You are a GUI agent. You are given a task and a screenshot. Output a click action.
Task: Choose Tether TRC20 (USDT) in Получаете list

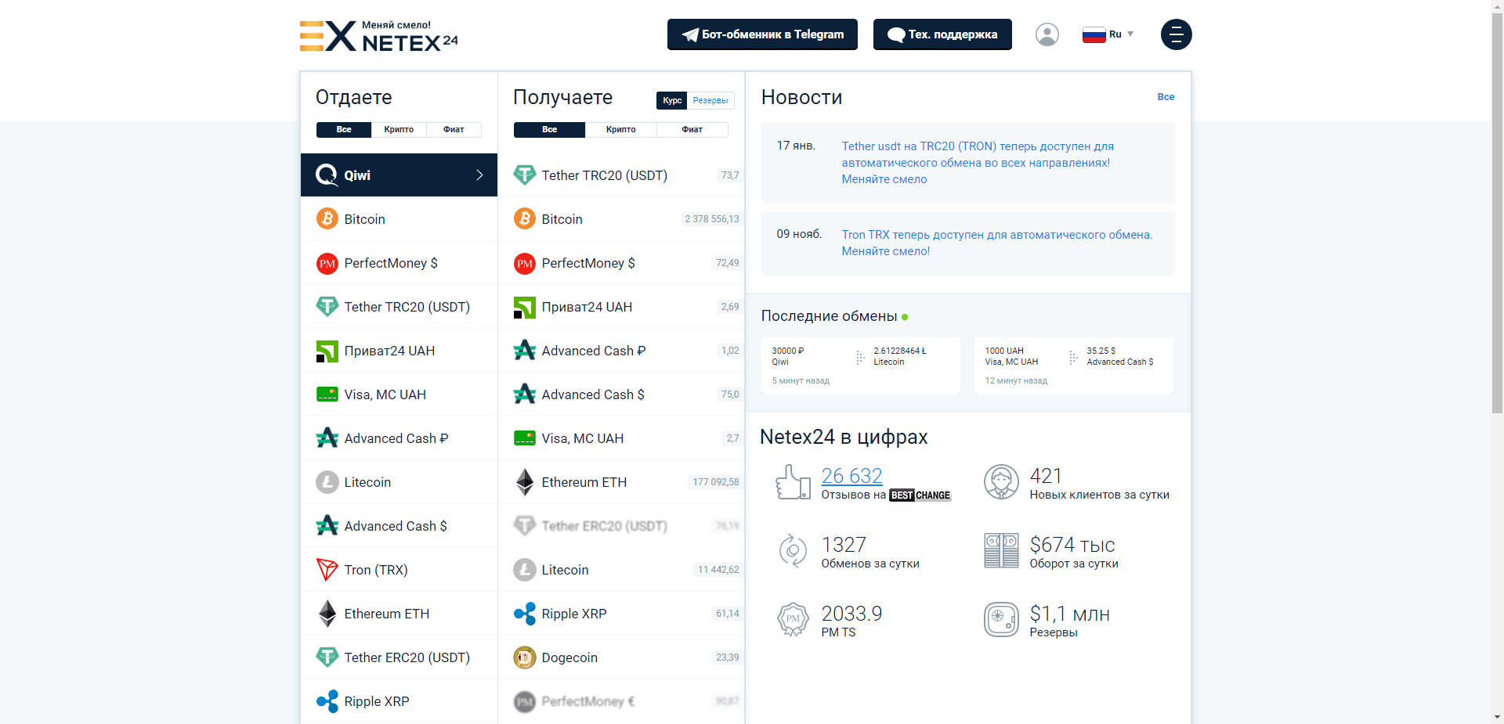[604, 175]
